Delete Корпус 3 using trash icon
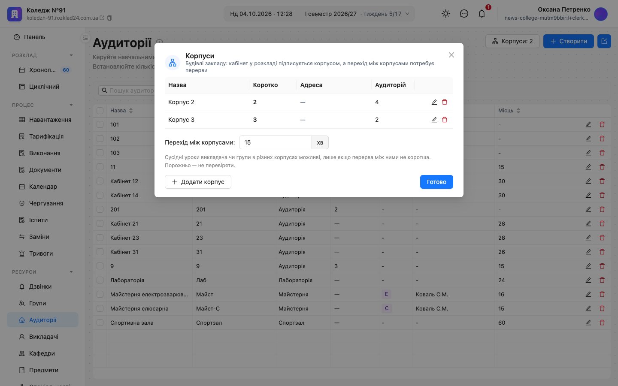The height and width of the screenshot is (386, 618). tap(445, 120)
